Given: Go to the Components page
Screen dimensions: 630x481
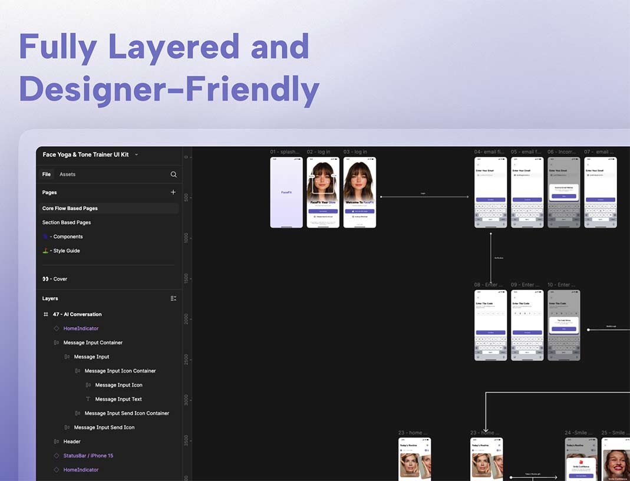Looking at the screenshot, I should (66, 237).
